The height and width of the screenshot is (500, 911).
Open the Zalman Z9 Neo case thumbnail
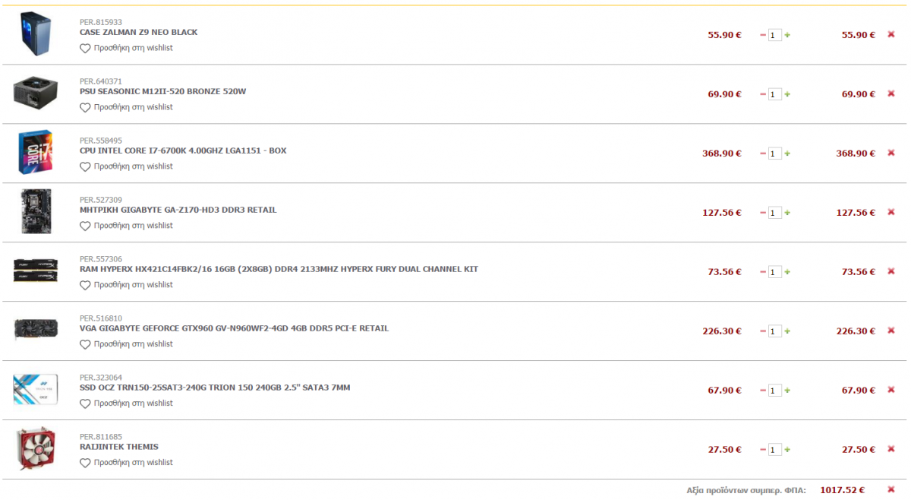(35, 35)
